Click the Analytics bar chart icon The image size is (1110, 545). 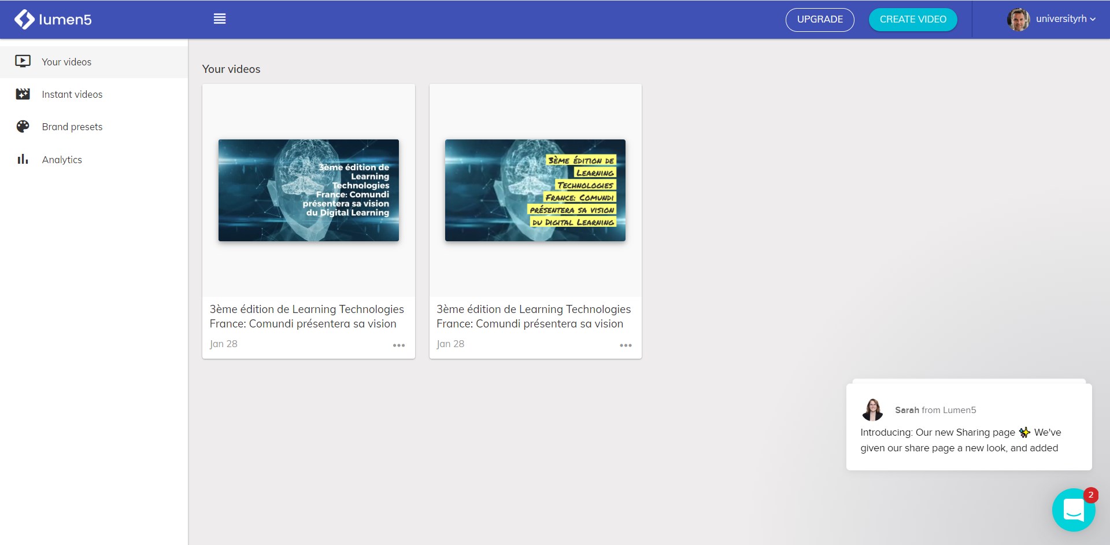(23, 159)
